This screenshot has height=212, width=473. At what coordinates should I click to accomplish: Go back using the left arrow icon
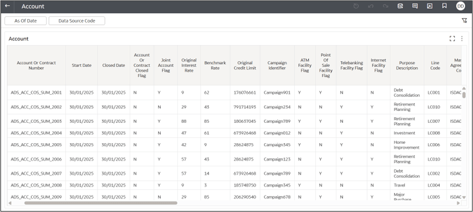(x=7, y=6)
